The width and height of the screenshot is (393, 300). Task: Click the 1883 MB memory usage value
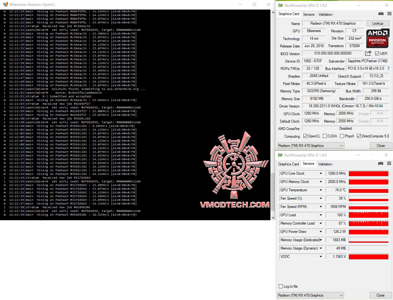(x=336, y=240)
